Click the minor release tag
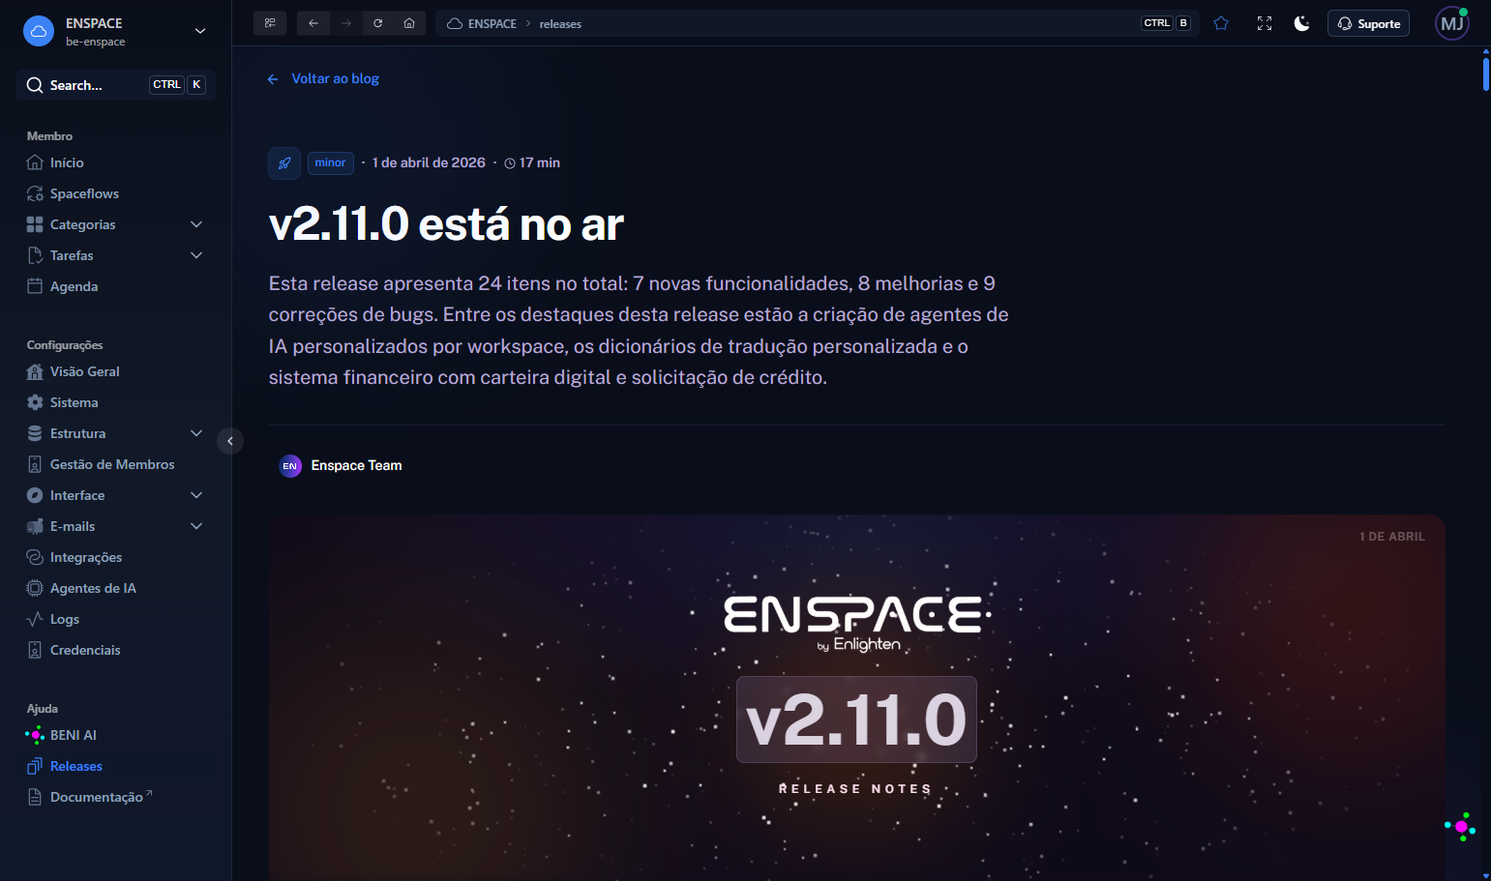The width and height of the screenshot is (1491, 881). (330, 162)
